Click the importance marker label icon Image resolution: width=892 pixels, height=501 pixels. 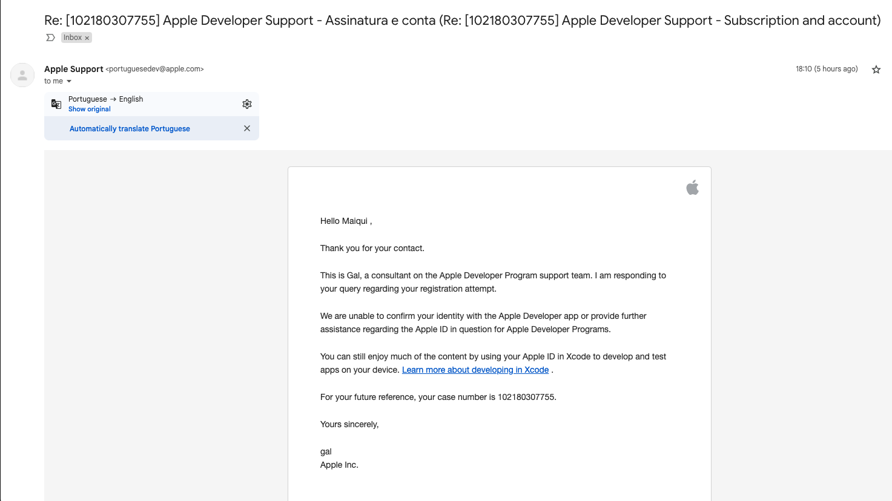pyautogui.click(x=50, y=38)
